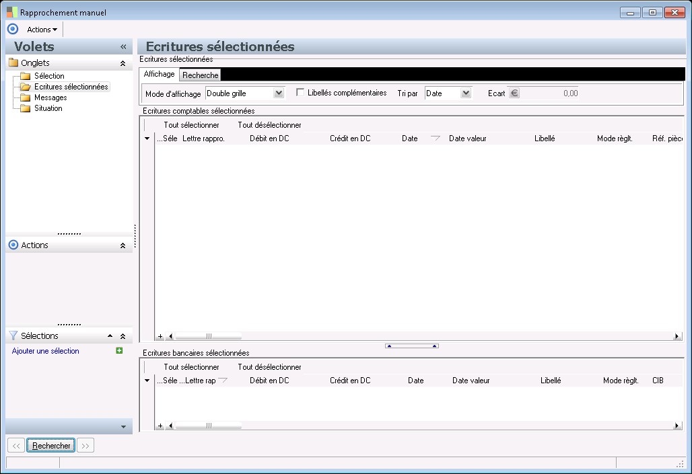Image resolution: width=692 pixels, height=474 pixels.
Task: Collapse the Volets side panel
Action: click(x=123, y=47)
